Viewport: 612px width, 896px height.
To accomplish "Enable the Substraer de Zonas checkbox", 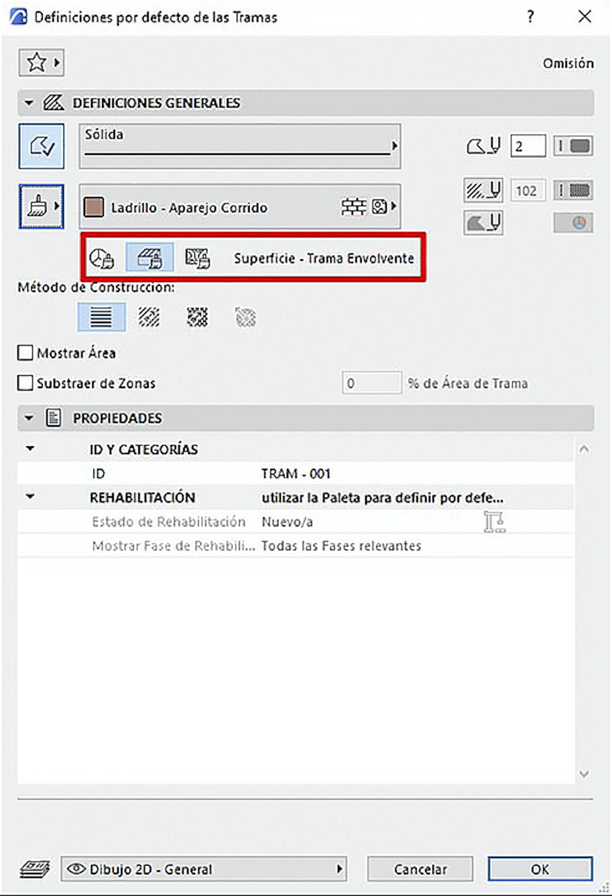I will pos(25,383).
